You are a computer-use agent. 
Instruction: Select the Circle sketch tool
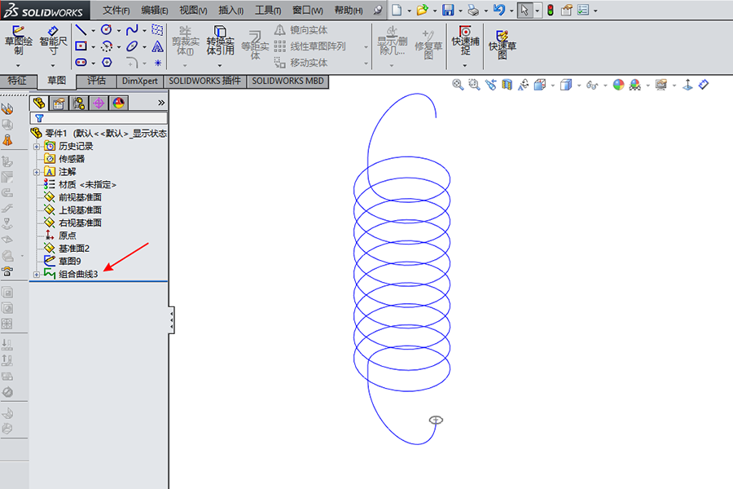tap(107, 30)
